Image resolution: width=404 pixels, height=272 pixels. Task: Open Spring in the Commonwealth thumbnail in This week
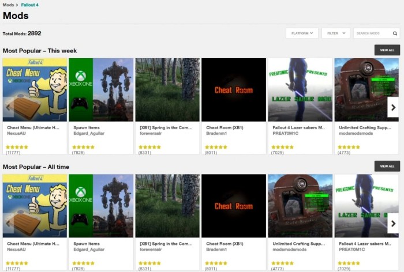tap(167, 90)
